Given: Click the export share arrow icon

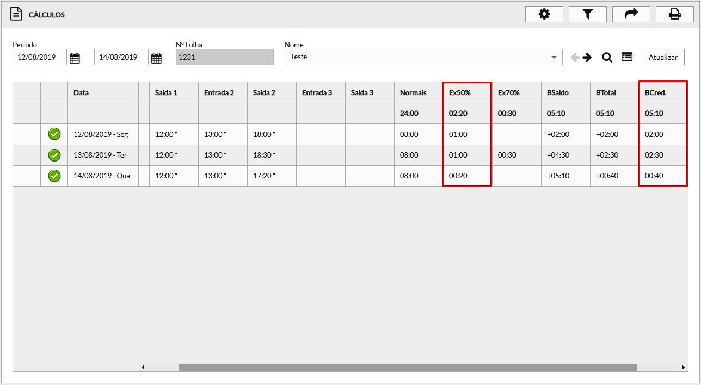Looking at the screenshot, I should 631,15.
